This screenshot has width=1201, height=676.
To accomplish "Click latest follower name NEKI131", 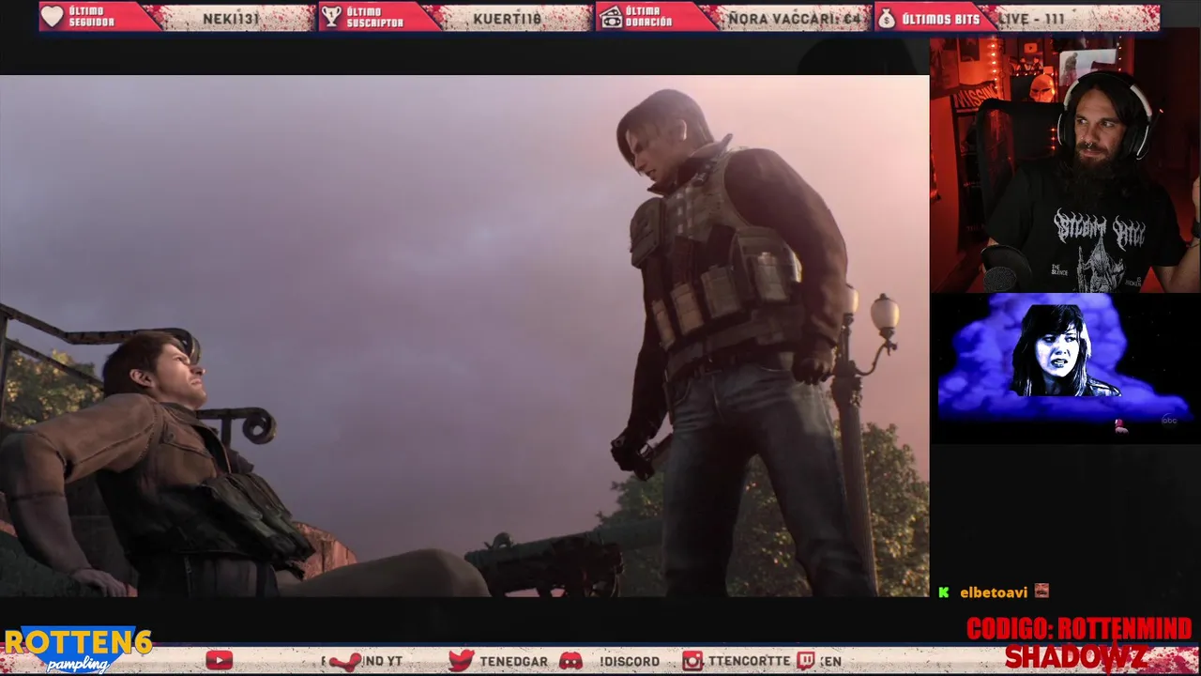I will pos(230,18).
